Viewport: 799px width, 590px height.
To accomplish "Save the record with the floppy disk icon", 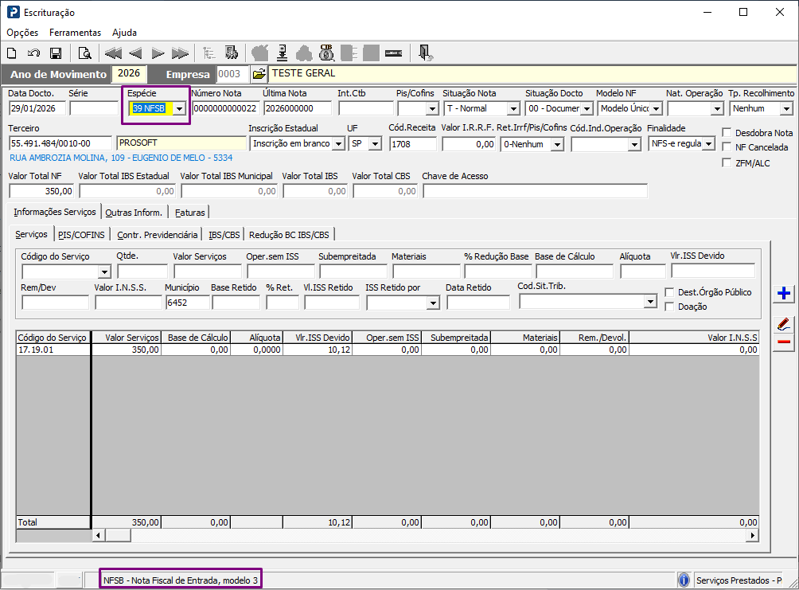I will [x=56, y=53].
